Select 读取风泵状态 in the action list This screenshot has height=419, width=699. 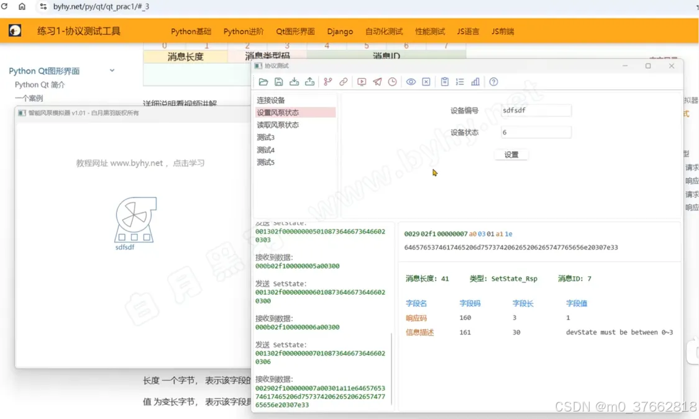coord(278,125)
